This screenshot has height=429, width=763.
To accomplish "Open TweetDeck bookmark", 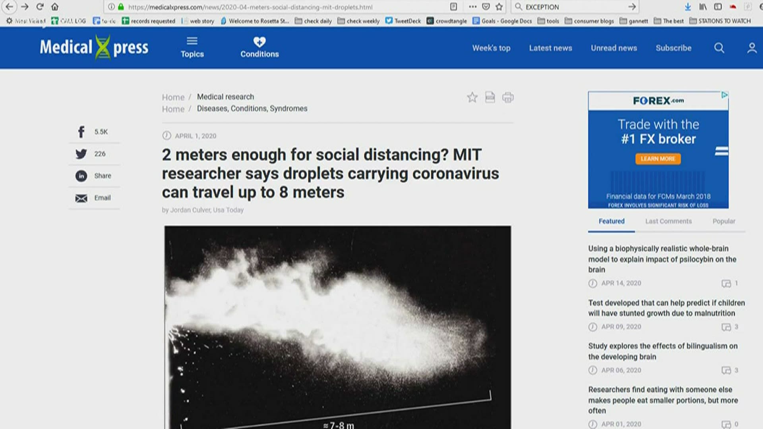I will (403, 21).
